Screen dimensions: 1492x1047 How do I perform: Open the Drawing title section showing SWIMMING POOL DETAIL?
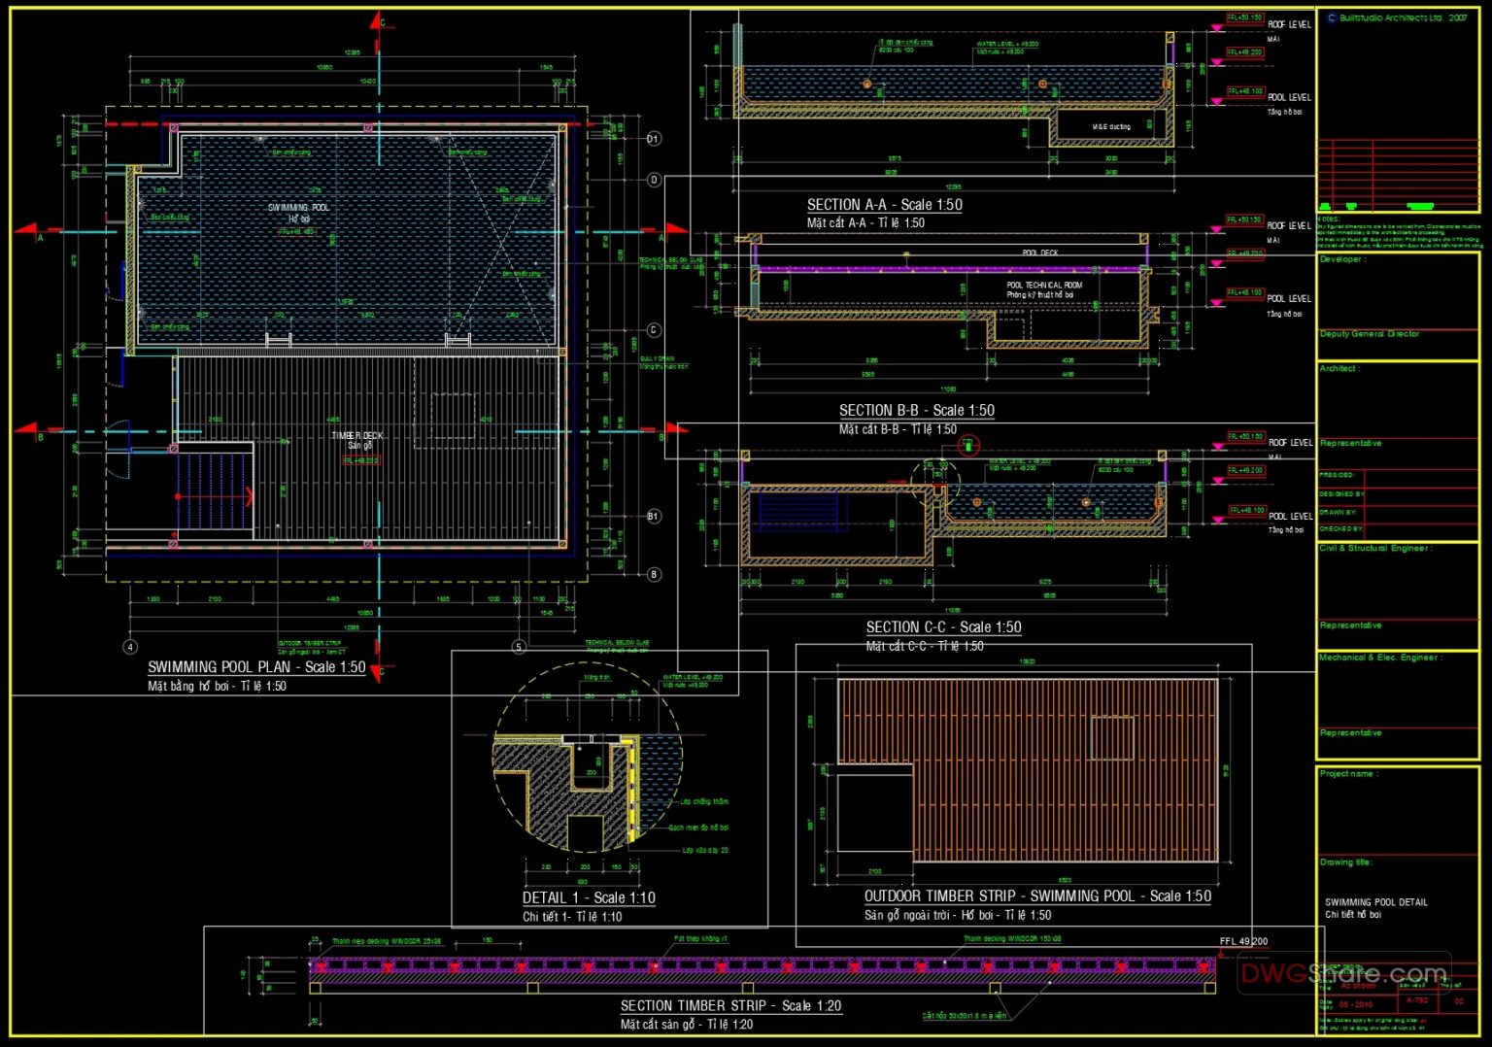click(x=1379, y=902)
